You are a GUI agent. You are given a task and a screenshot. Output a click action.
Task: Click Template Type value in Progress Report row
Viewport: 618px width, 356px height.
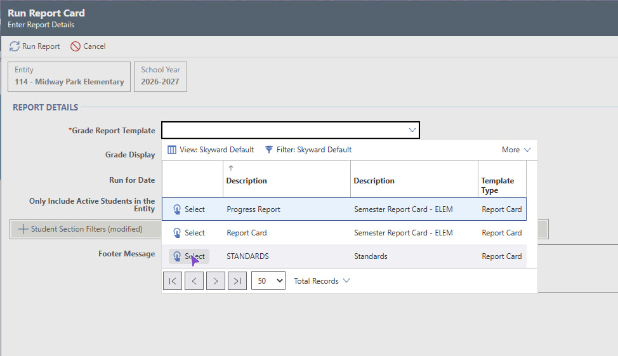[x=501, y=209]
